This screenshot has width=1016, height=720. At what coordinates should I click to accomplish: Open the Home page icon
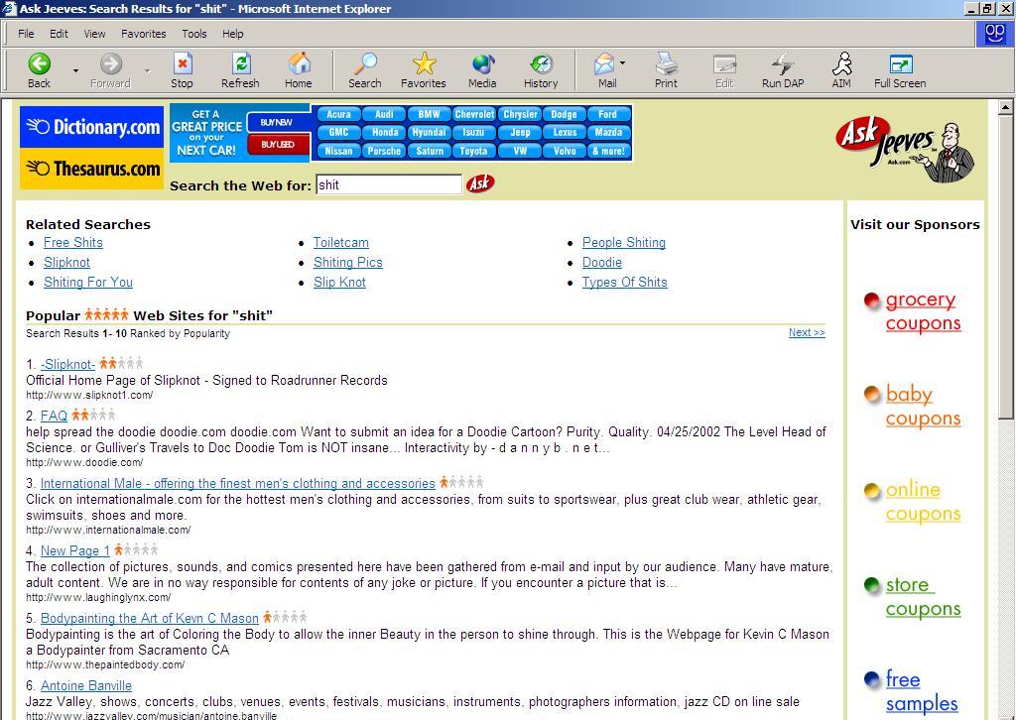[298, 70]
